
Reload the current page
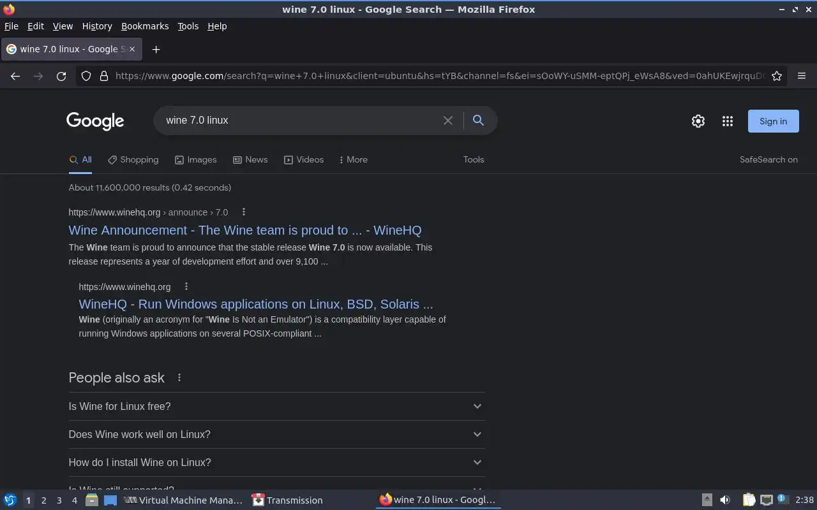[61, 76]
